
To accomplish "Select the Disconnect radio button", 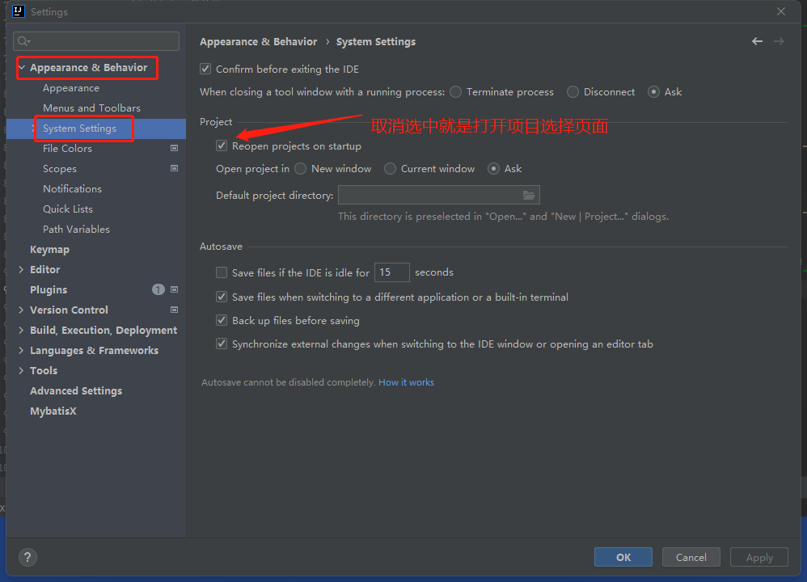I will coord(573,91).
